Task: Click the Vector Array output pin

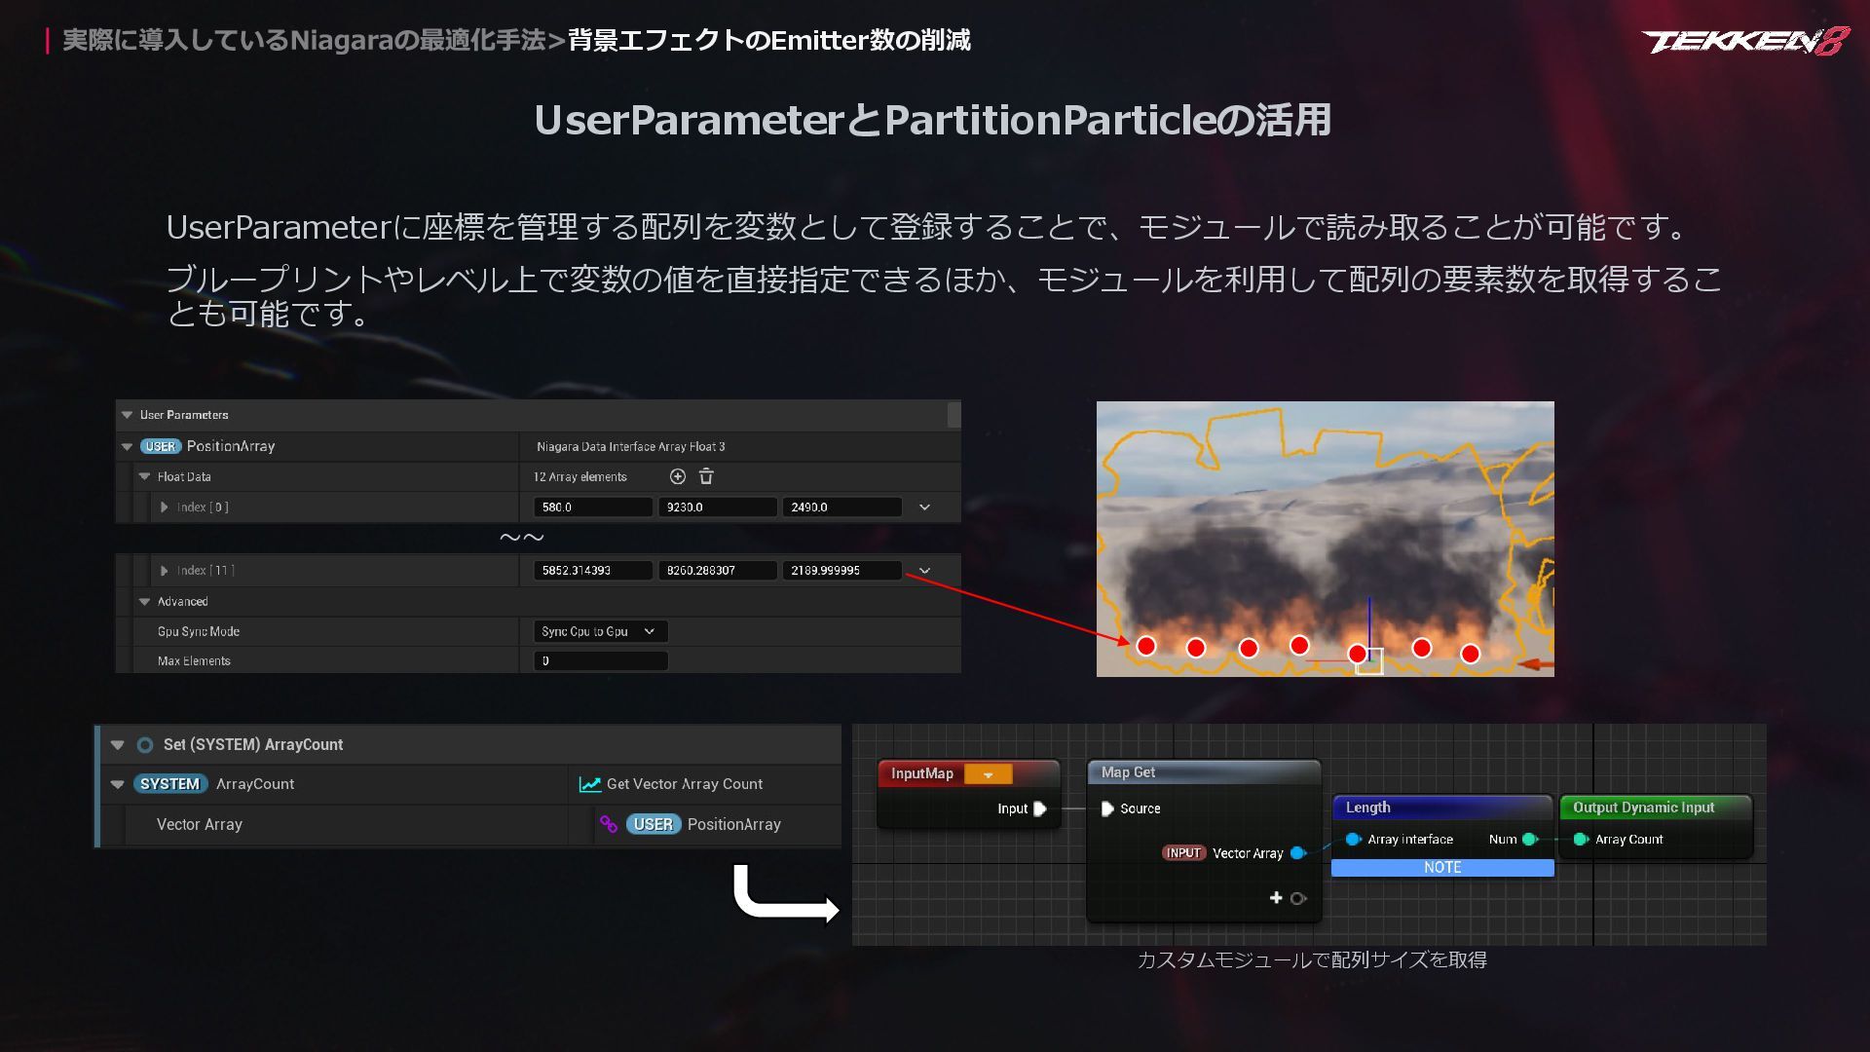Action: [x=1297, y=853]
